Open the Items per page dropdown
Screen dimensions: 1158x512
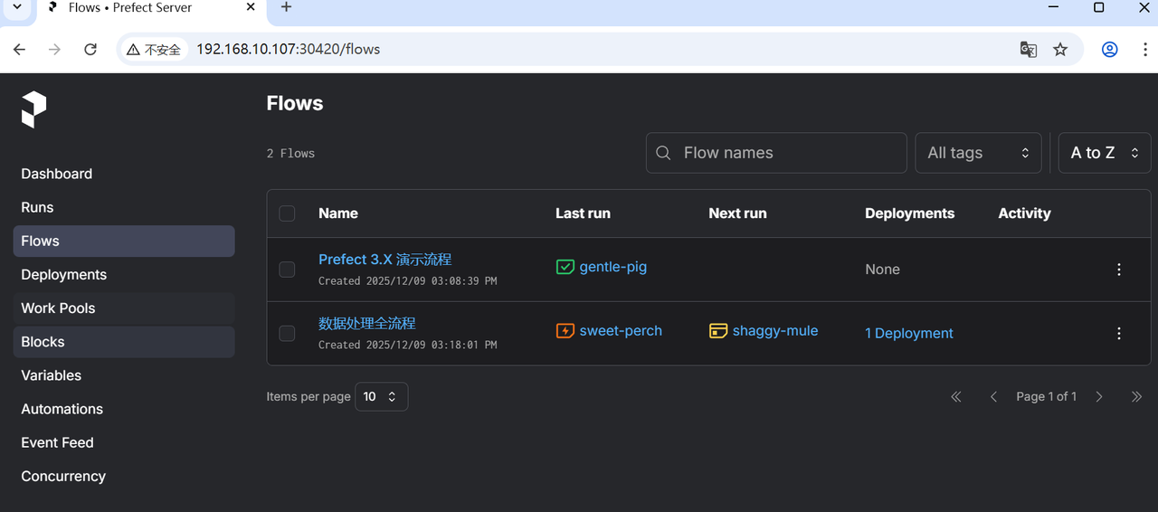381,397
